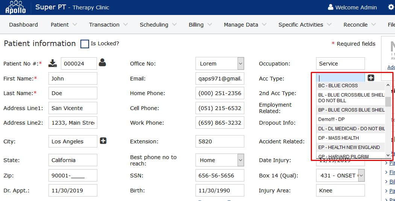Open the Best phone no to reach dropdown
Image resolution: width=395 pixels, height=201 pixels.
pos(241,160)
